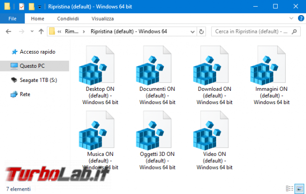
Task: Open the Visualizza ribbon tab
Action: (103, 18)
